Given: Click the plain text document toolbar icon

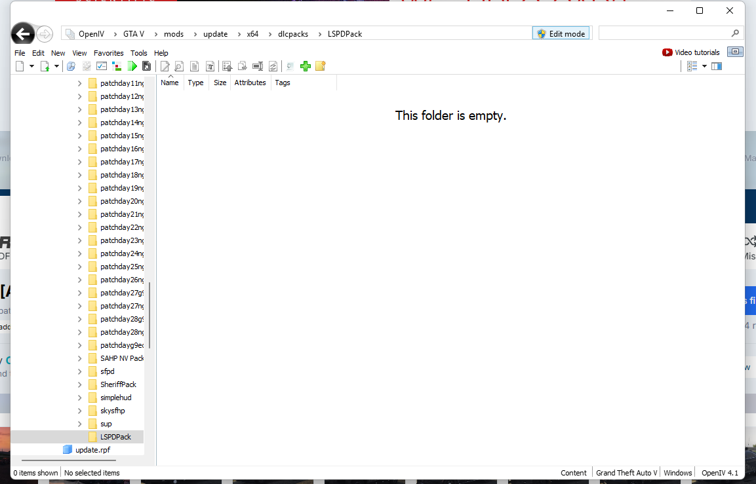Looking at the screenshot, I should [x=194, y=66].
